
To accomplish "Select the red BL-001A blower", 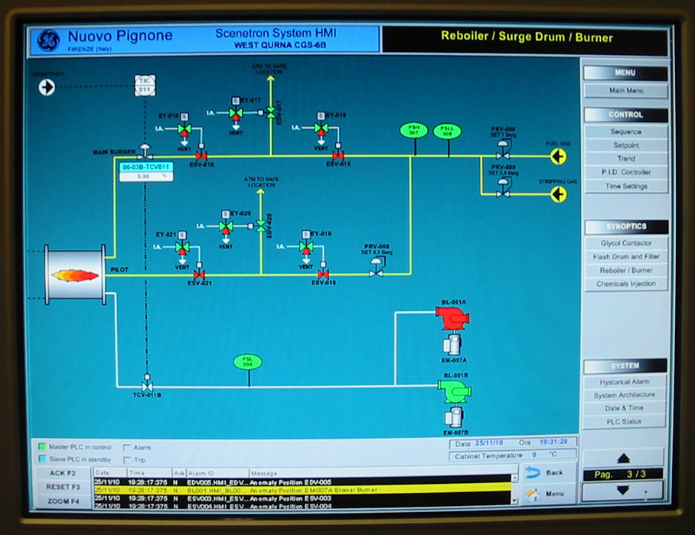I will (x=452, y=318).
